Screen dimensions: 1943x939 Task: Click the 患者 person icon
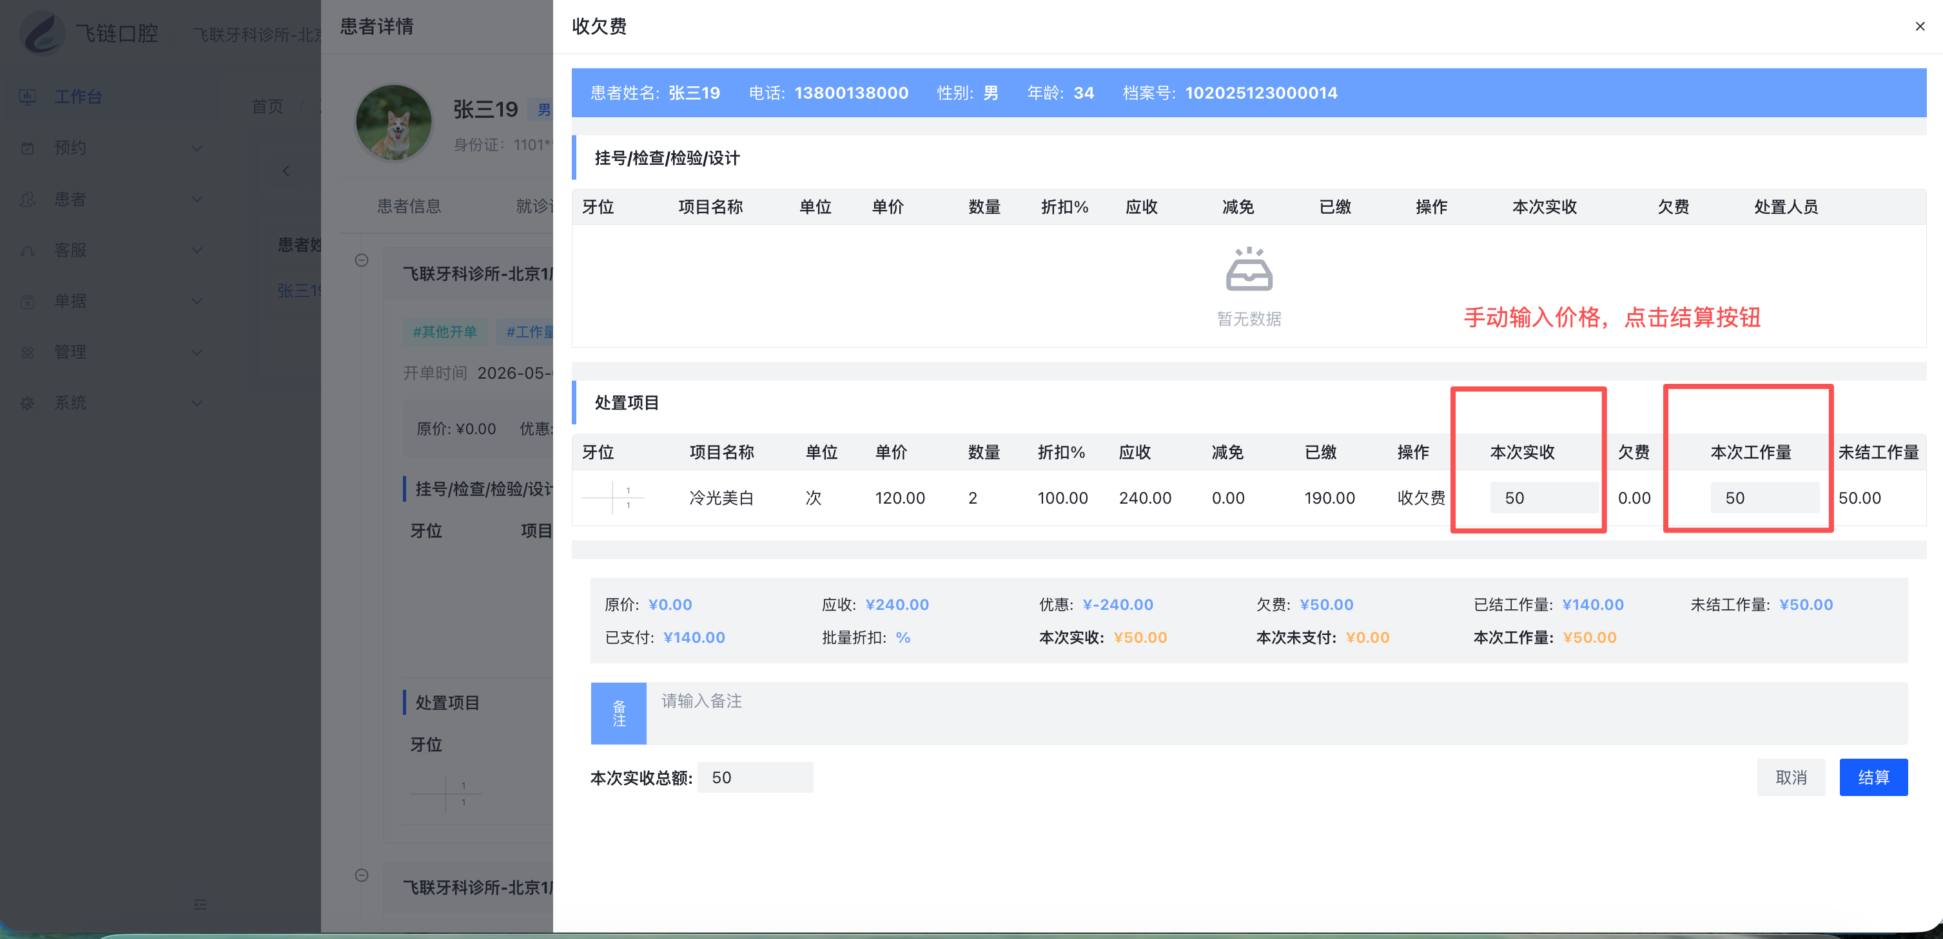point(28,199)
